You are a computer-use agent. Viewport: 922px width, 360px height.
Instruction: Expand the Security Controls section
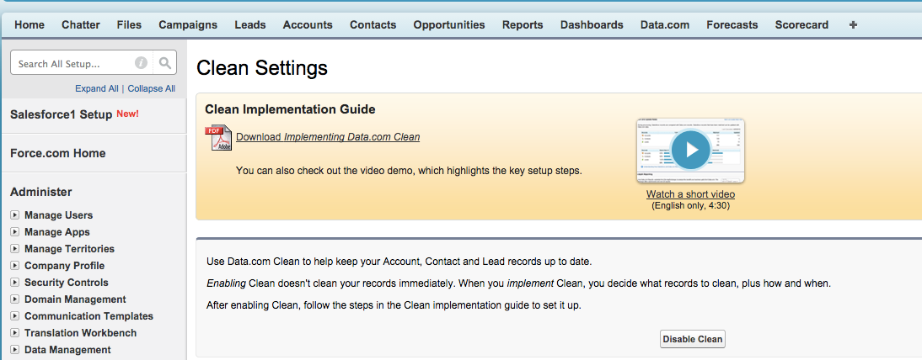(x=14, y=283)
